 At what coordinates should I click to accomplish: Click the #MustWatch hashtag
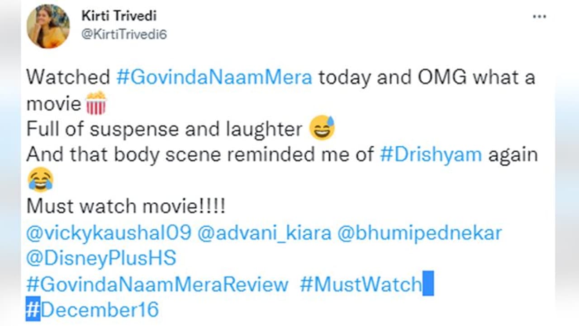coord(361,284)
